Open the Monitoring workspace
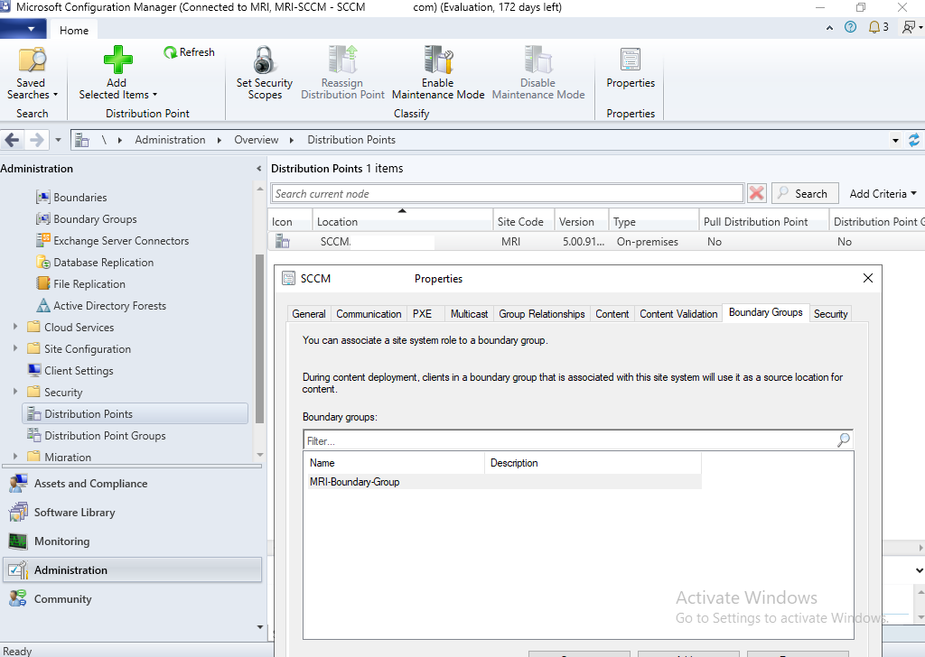The image size is (925, 657). click(x=132, y=541)
